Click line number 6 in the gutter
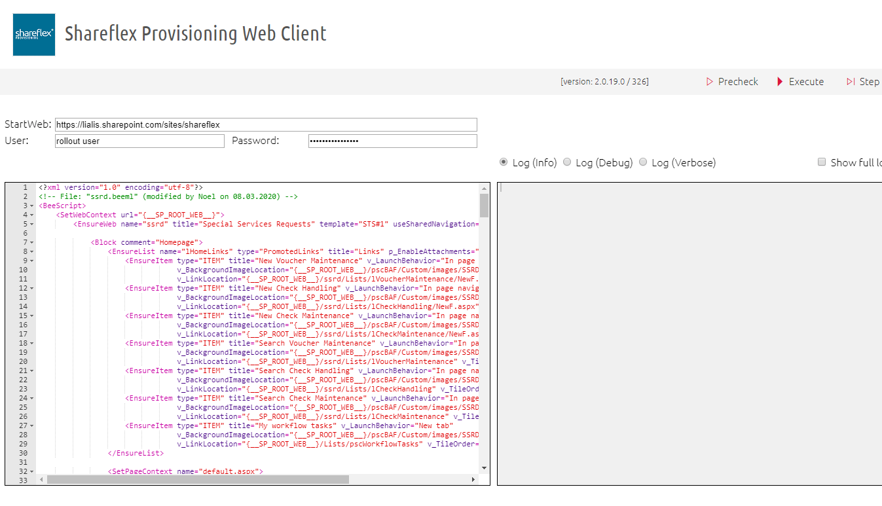Viewport: 882px width, 506px height. pos(25,233)
